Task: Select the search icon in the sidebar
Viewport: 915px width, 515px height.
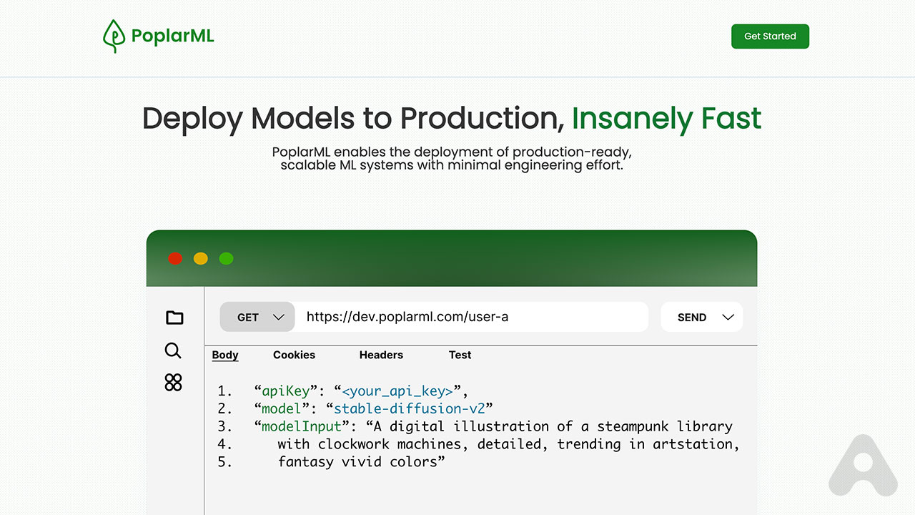Action: [x=173, y=350]
